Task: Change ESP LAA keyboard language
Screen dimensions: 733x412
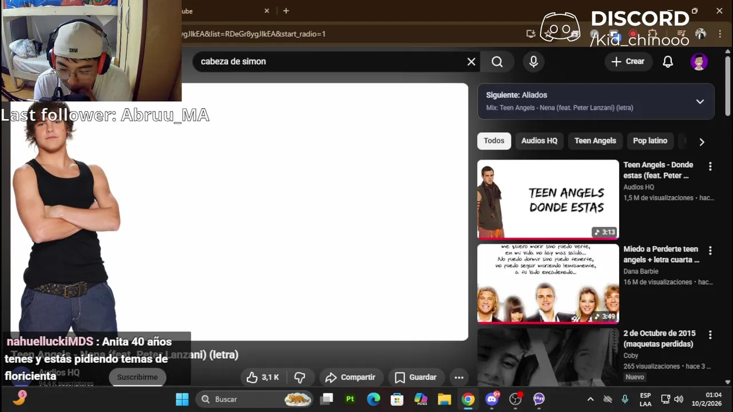Action: [x=645, y=399]
